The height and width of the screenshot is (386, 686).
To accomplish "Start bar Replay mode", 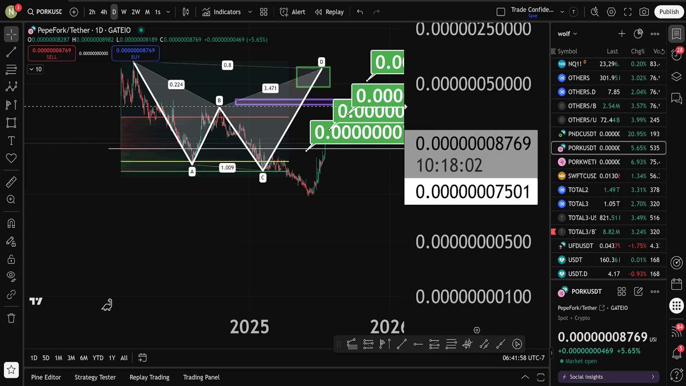I will (329, 11).
